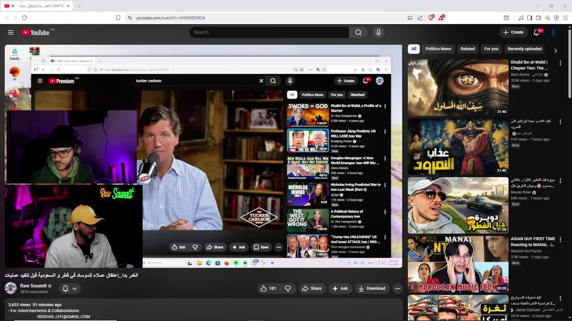This screenshot has height=321, width=572.
Task: Select the All filter chip
Action: (x=414, y=49)
